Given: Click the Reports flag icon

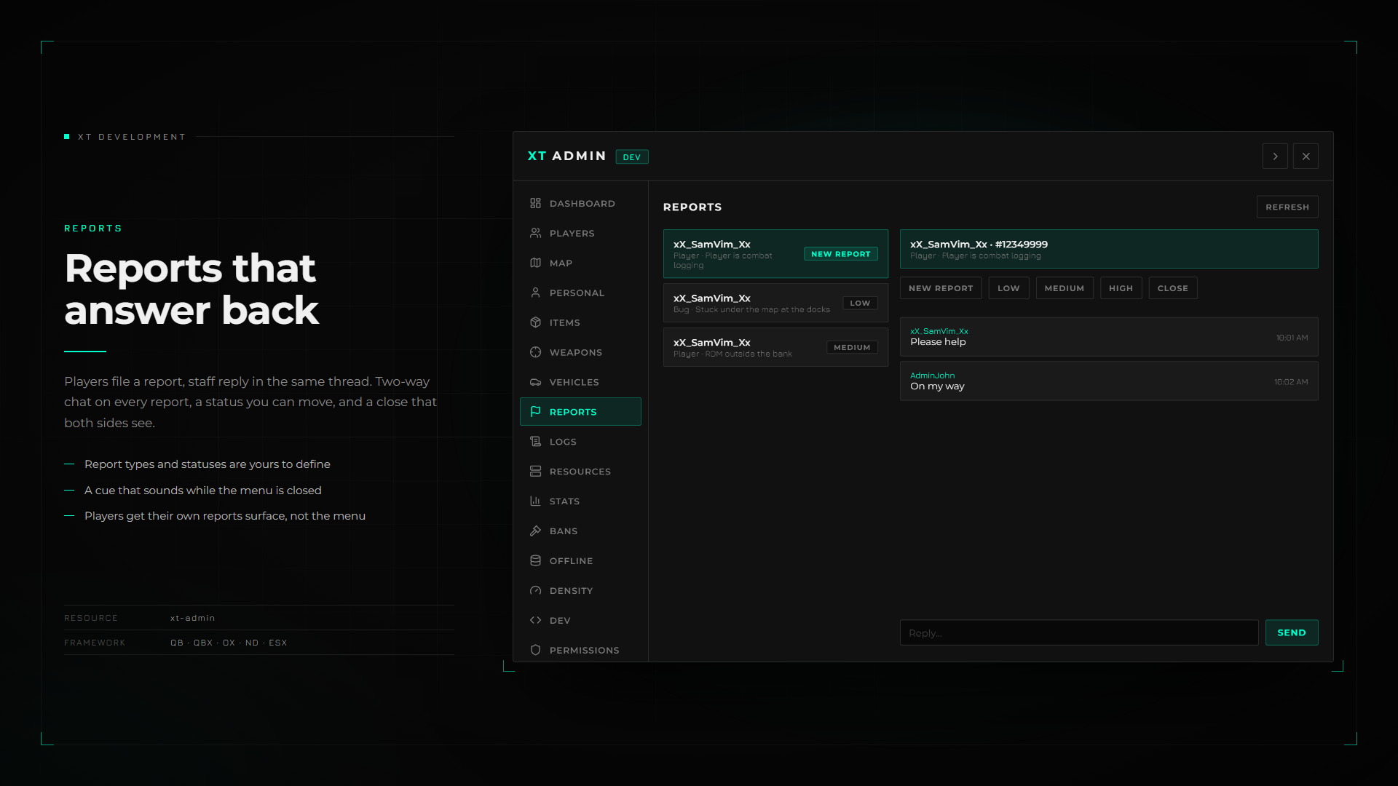Looking at the screenshot, I should [x=535, y=412].
